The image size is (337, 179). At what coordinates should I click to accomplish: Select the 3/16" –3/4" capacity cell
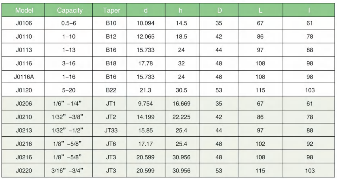(70, 170)
